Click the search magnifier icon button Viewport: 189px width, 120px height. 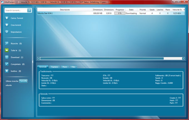click(x=29, y=10)
